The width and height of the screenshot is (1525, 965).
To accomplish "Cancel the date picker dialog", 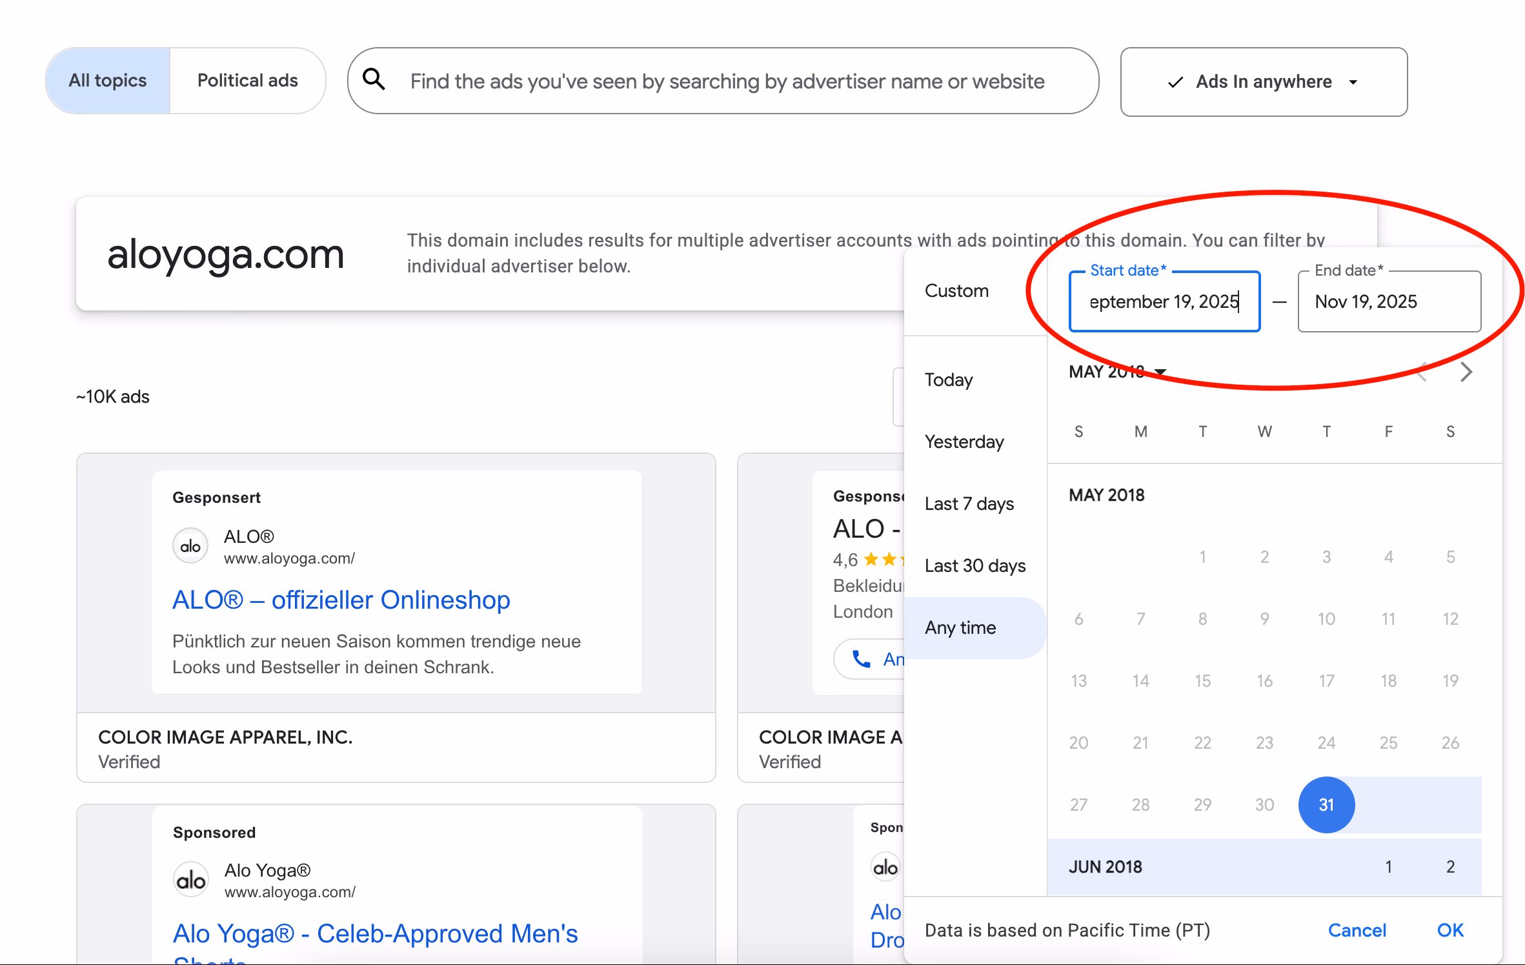I will (x=1357, y=930).
